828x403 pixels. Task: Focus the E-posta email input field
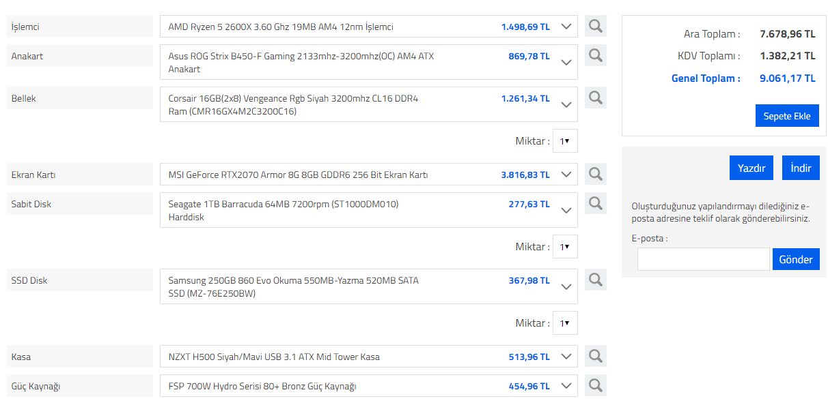tap(703, 259)
